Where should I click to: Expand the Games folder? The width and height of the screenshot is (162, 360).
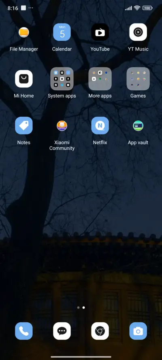[x=138, y=79]
